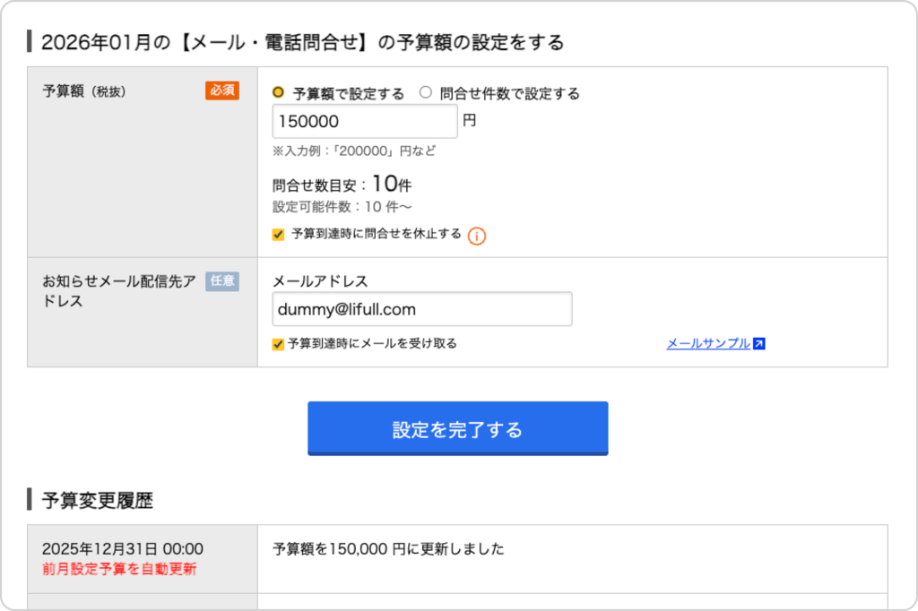Click the 2026年01月 budget settings page heading
Viewport: 918px width, 611px height.
[x=302, y=41]
